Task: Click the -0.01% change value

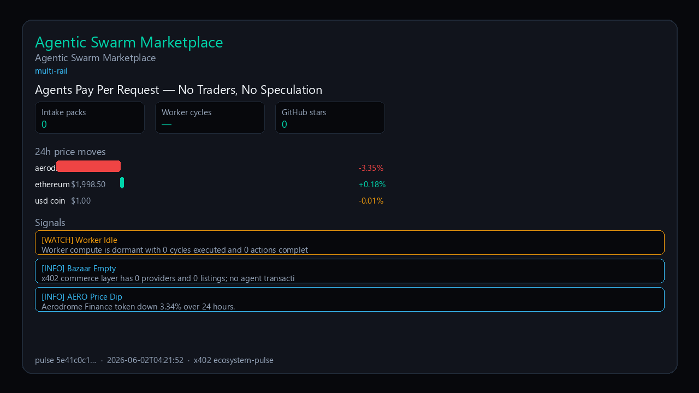Action: (371, 201)
